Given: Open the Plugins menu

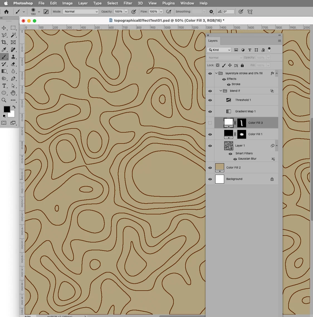Looking at the screenshot, I should [x=168, y=3].
